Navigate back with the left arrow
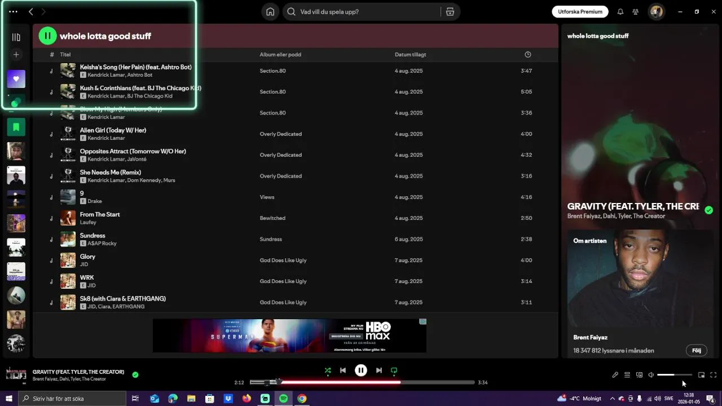Screen dimensions: 722x406 [x=31, y=12]
